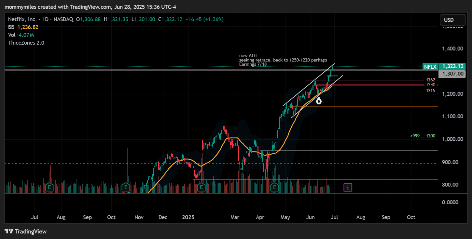Click the May label on time axis
Image resolution: width=472 pixels, height=239 pixels.
[x=285, y=217]
